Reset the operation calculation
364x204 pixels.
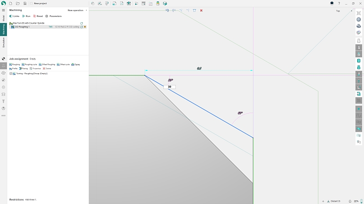point(38,16)
